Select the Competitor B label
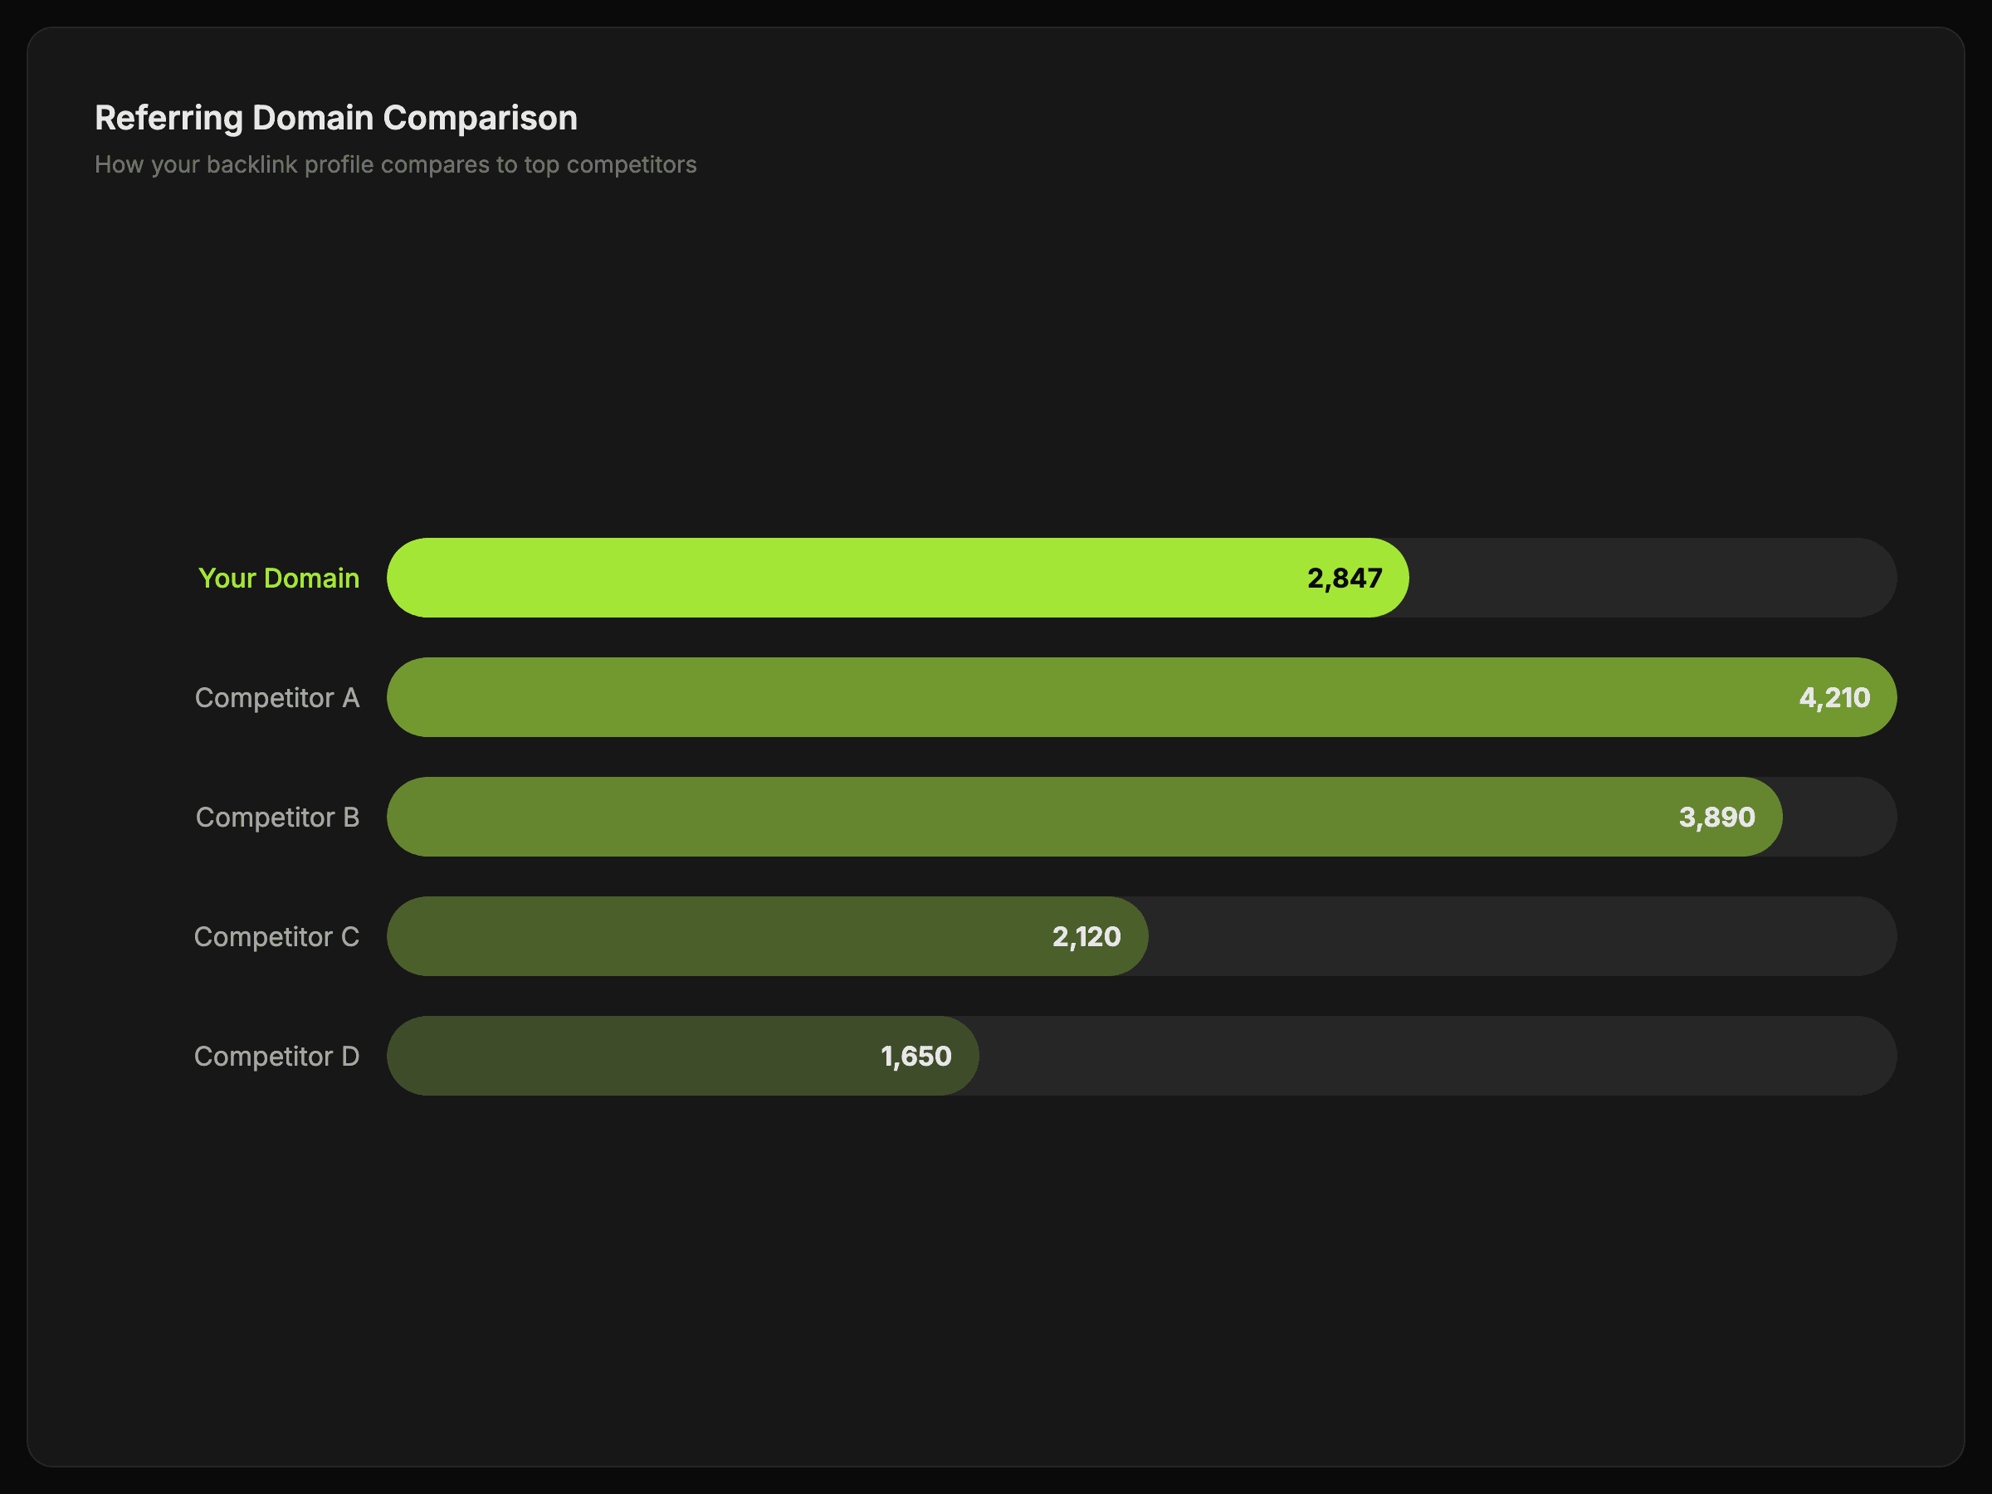Viewport: 1992px width, 1494px height. [x=277, y=818]
